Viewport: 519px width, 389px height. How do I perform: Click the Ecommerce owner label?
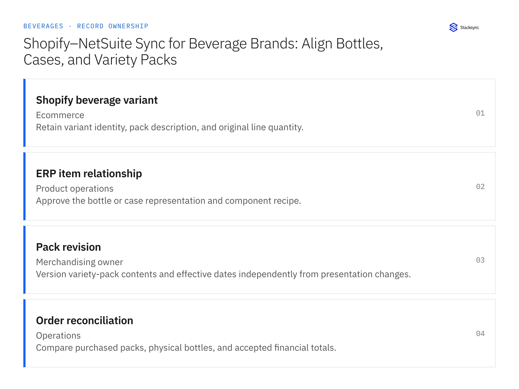[x=60, y=115]
